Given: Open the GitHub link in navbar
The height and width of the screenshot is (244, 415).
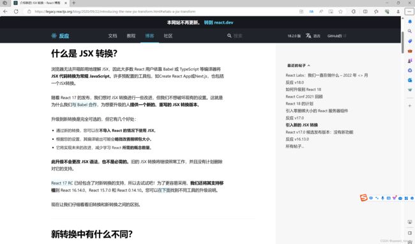Looking at the screenshot, I should [336, 36].
